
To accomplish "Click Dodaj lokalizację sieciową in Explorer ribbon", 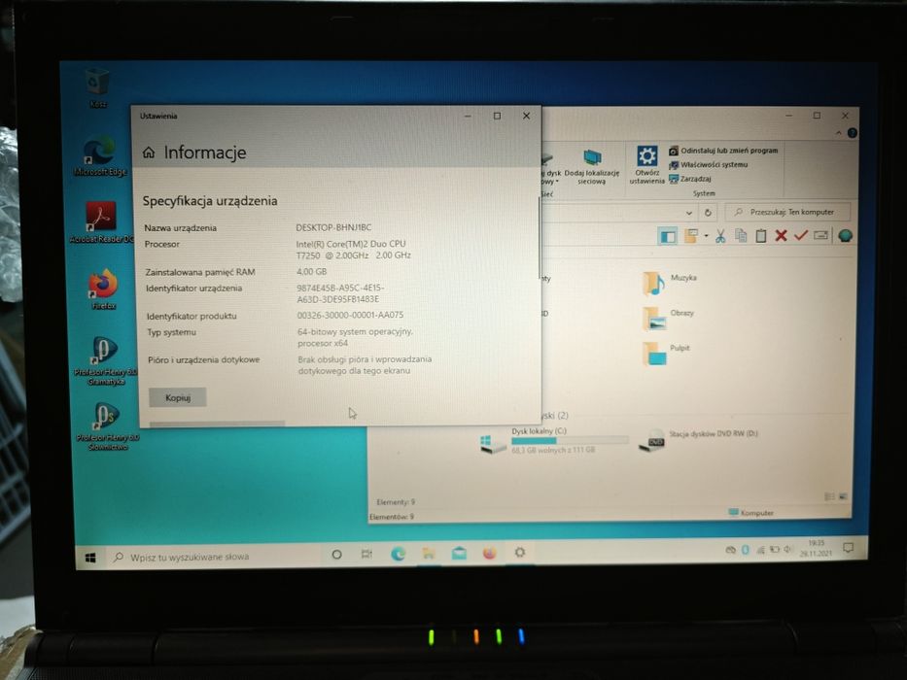I will tap(592, 166).
